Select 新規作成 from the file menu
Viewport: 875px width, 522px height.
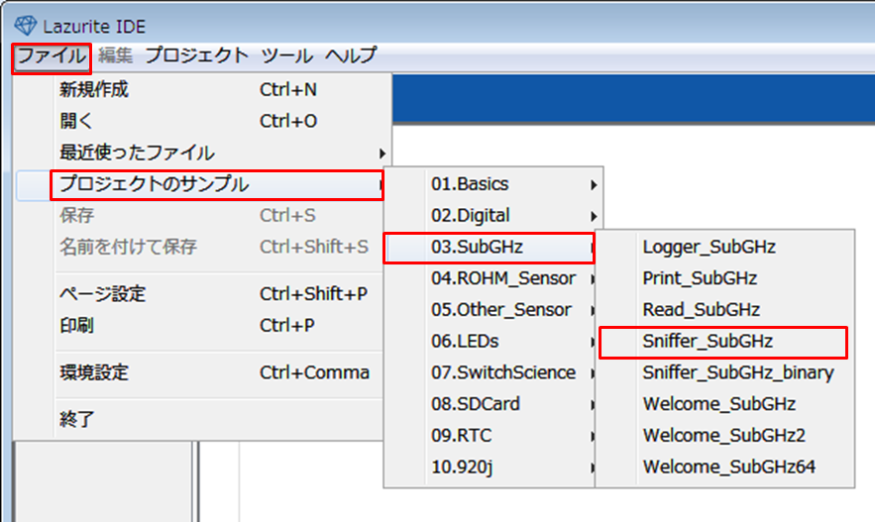pyautogui.click(x=94, y=90)
